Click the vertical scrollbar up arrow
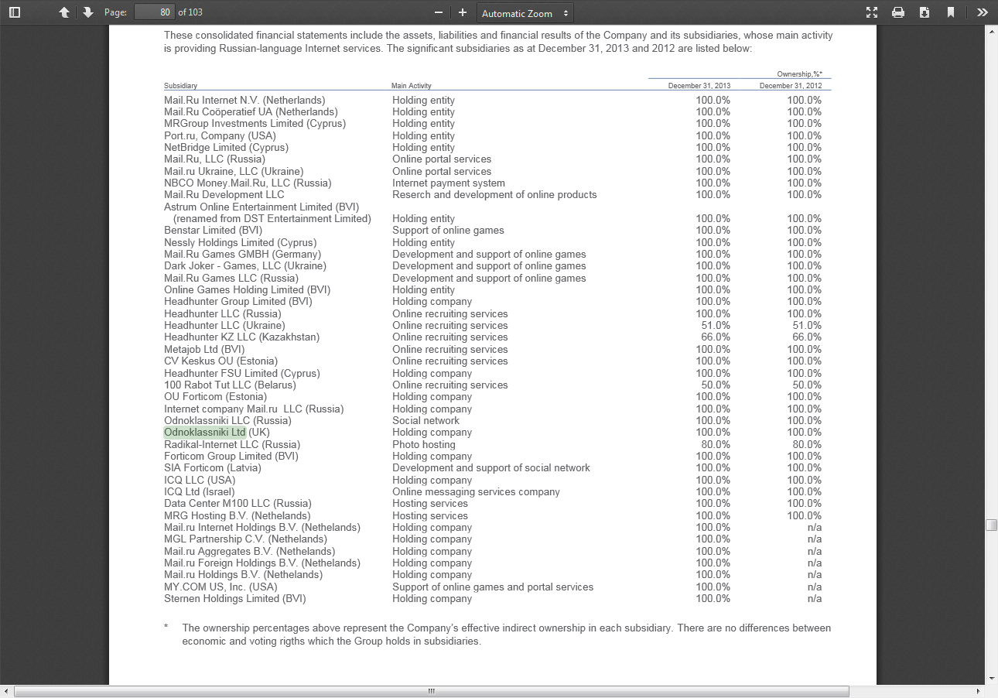 pyautogui.click(x=992, y=31)
